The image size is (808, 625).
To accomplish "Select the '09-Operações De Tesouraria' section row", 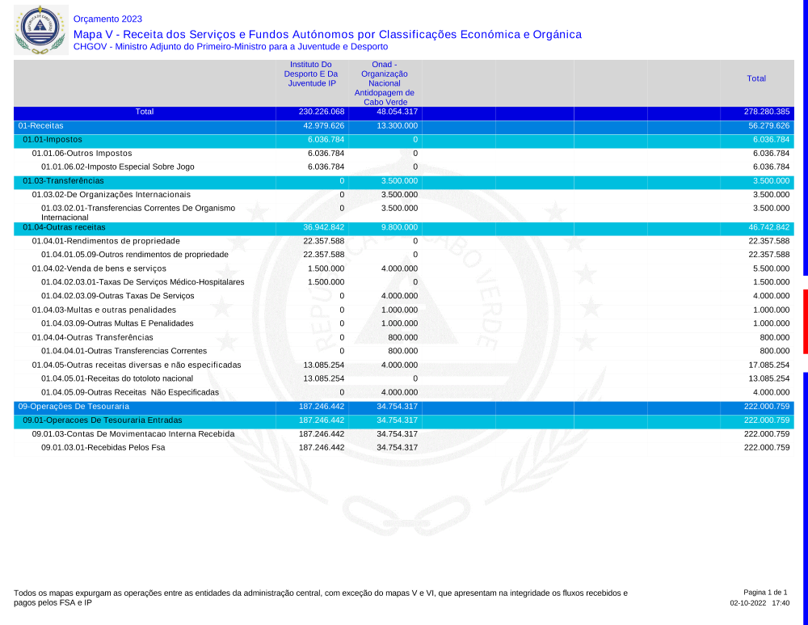I will [74, 406].
